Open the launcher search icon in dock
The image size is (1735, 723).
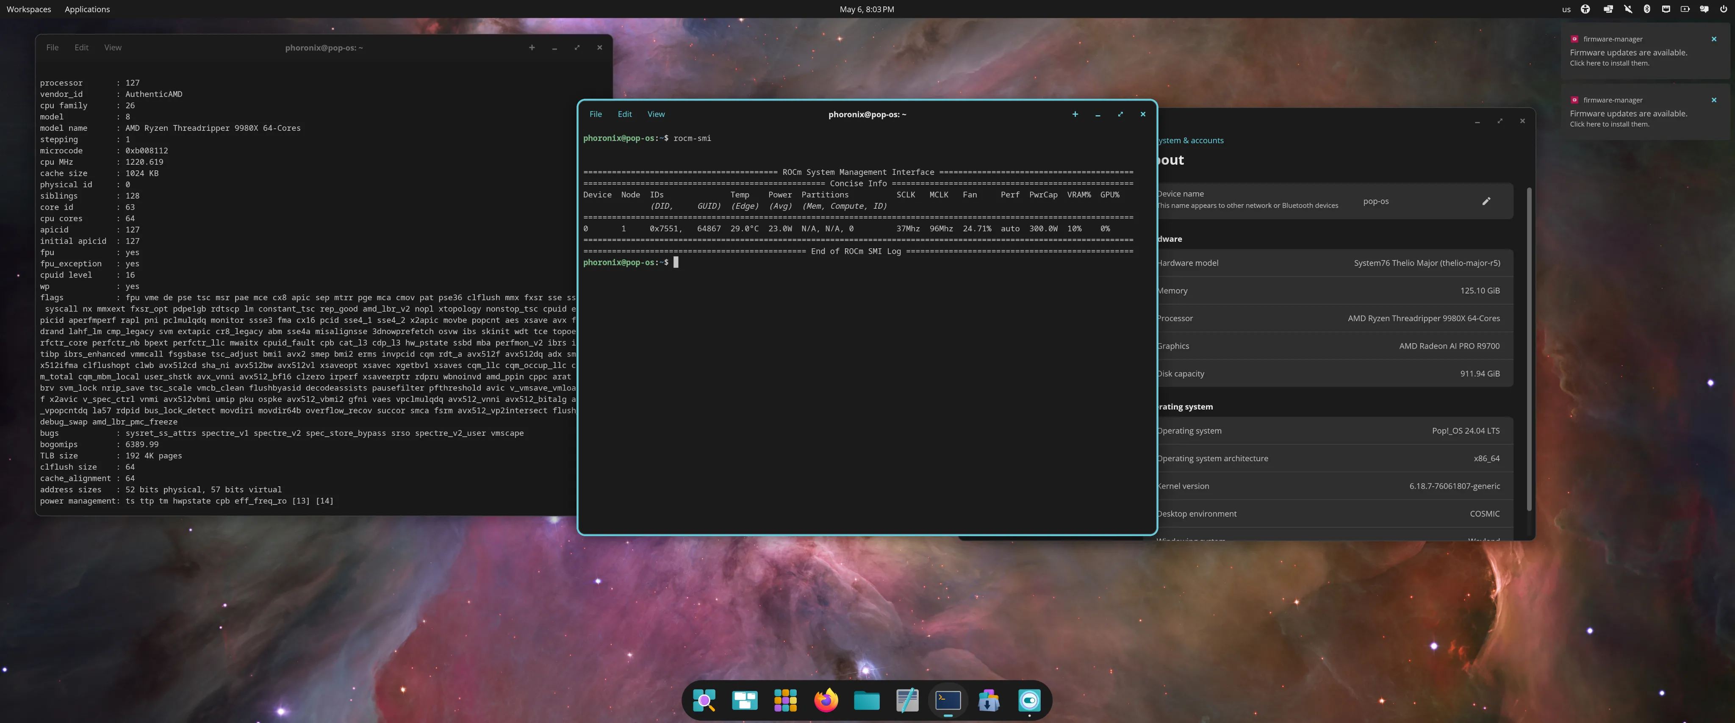point(704,700)
